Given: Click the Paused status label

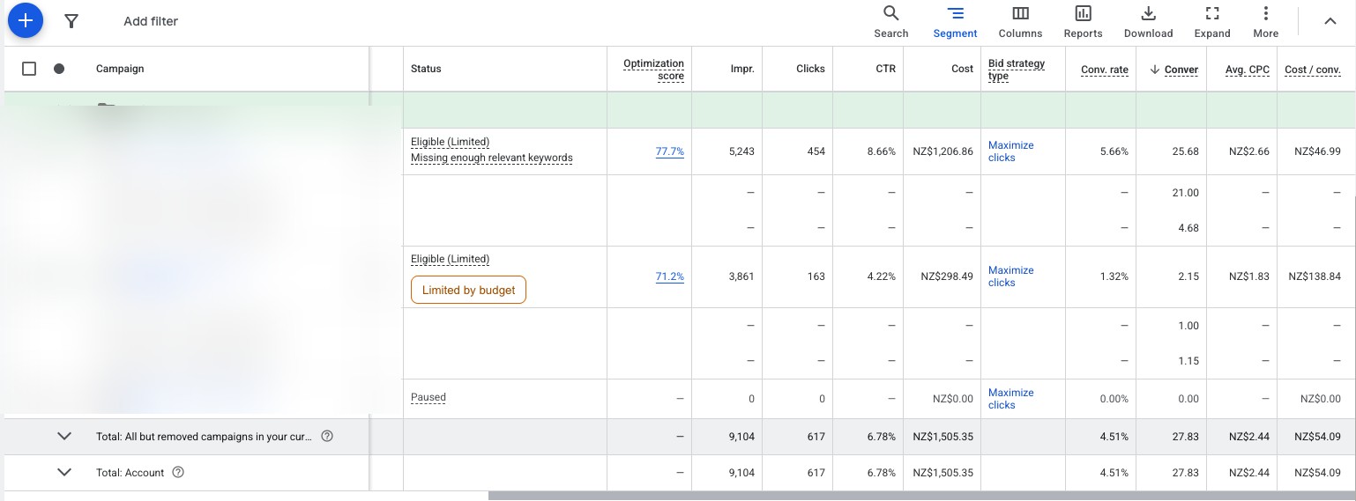Looking at the screenshot, I should pos(428,397).
